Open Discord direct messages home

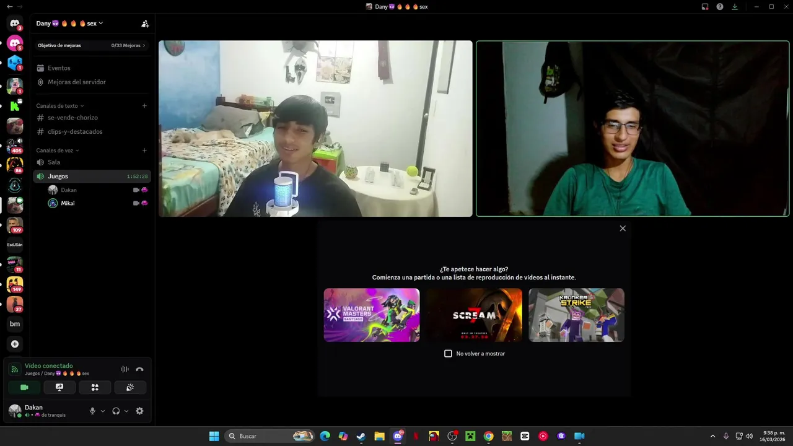(15, 24)
